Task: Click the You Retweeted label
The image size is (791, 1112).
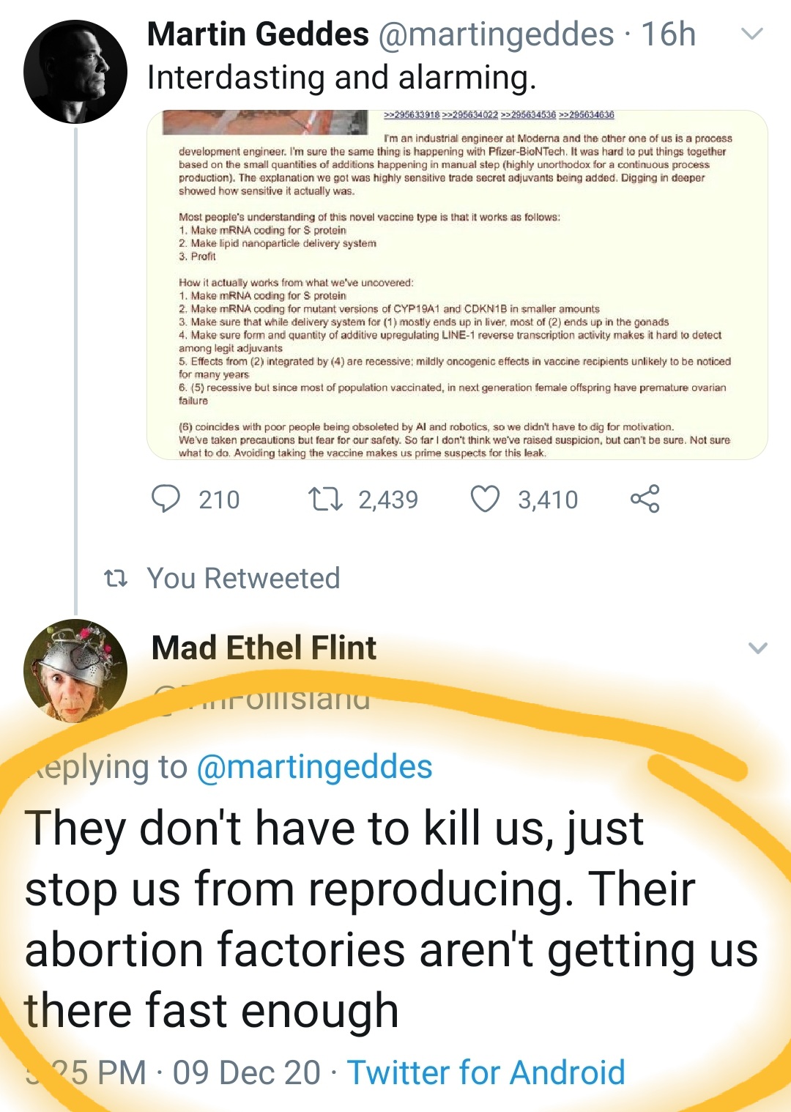Action: [243, 579]
